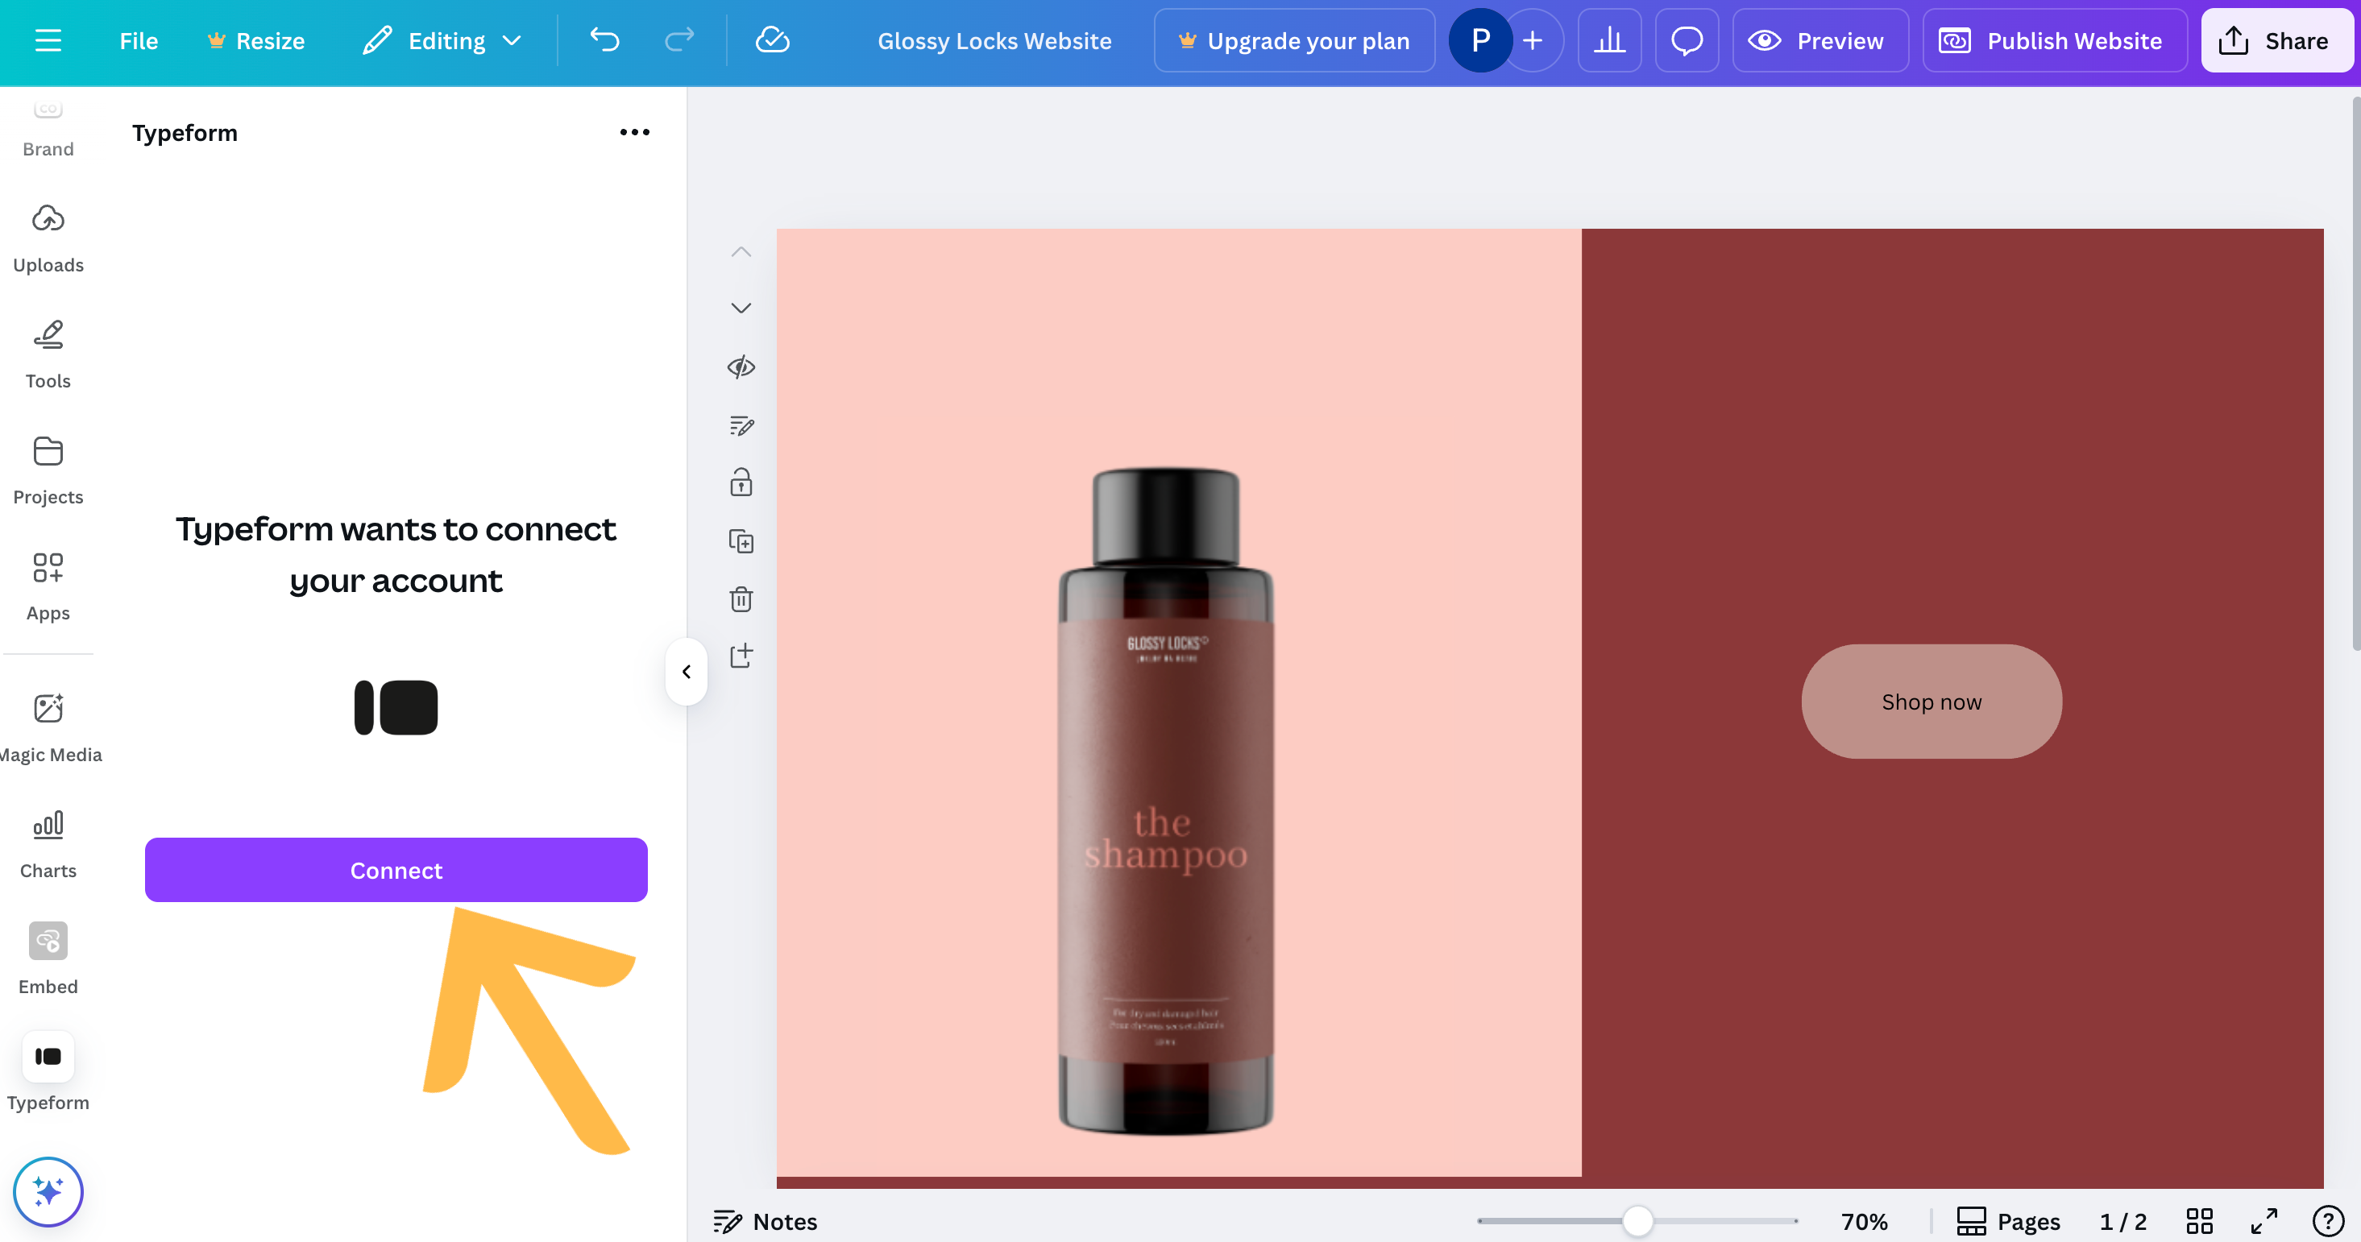The height and width of the screenshot is (1242, 2361).
Task: Toggle hide page eye icon
Action: pos(741,367)
